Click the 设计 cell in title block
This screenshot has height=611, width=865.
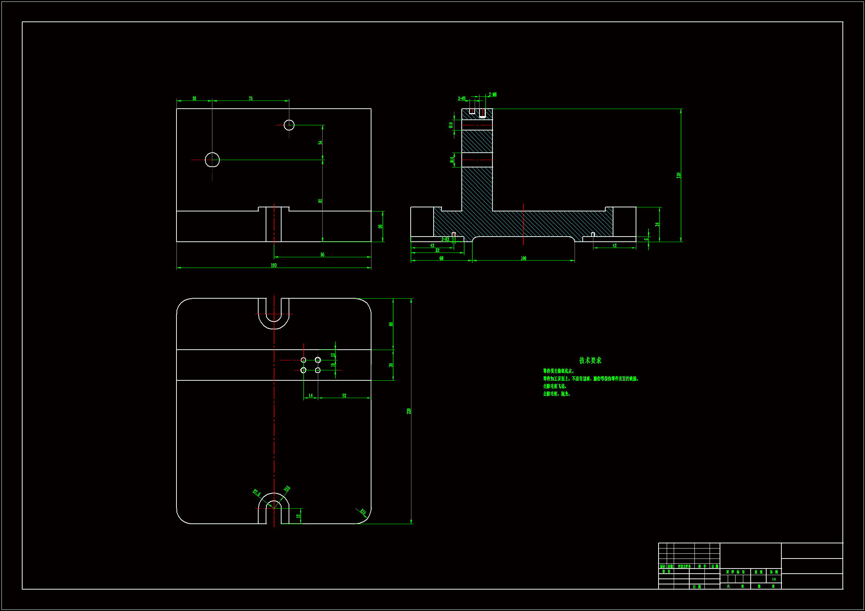coord(666,571)
